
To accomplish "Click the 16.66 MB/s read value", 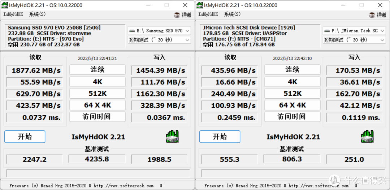I will point(229,82).
